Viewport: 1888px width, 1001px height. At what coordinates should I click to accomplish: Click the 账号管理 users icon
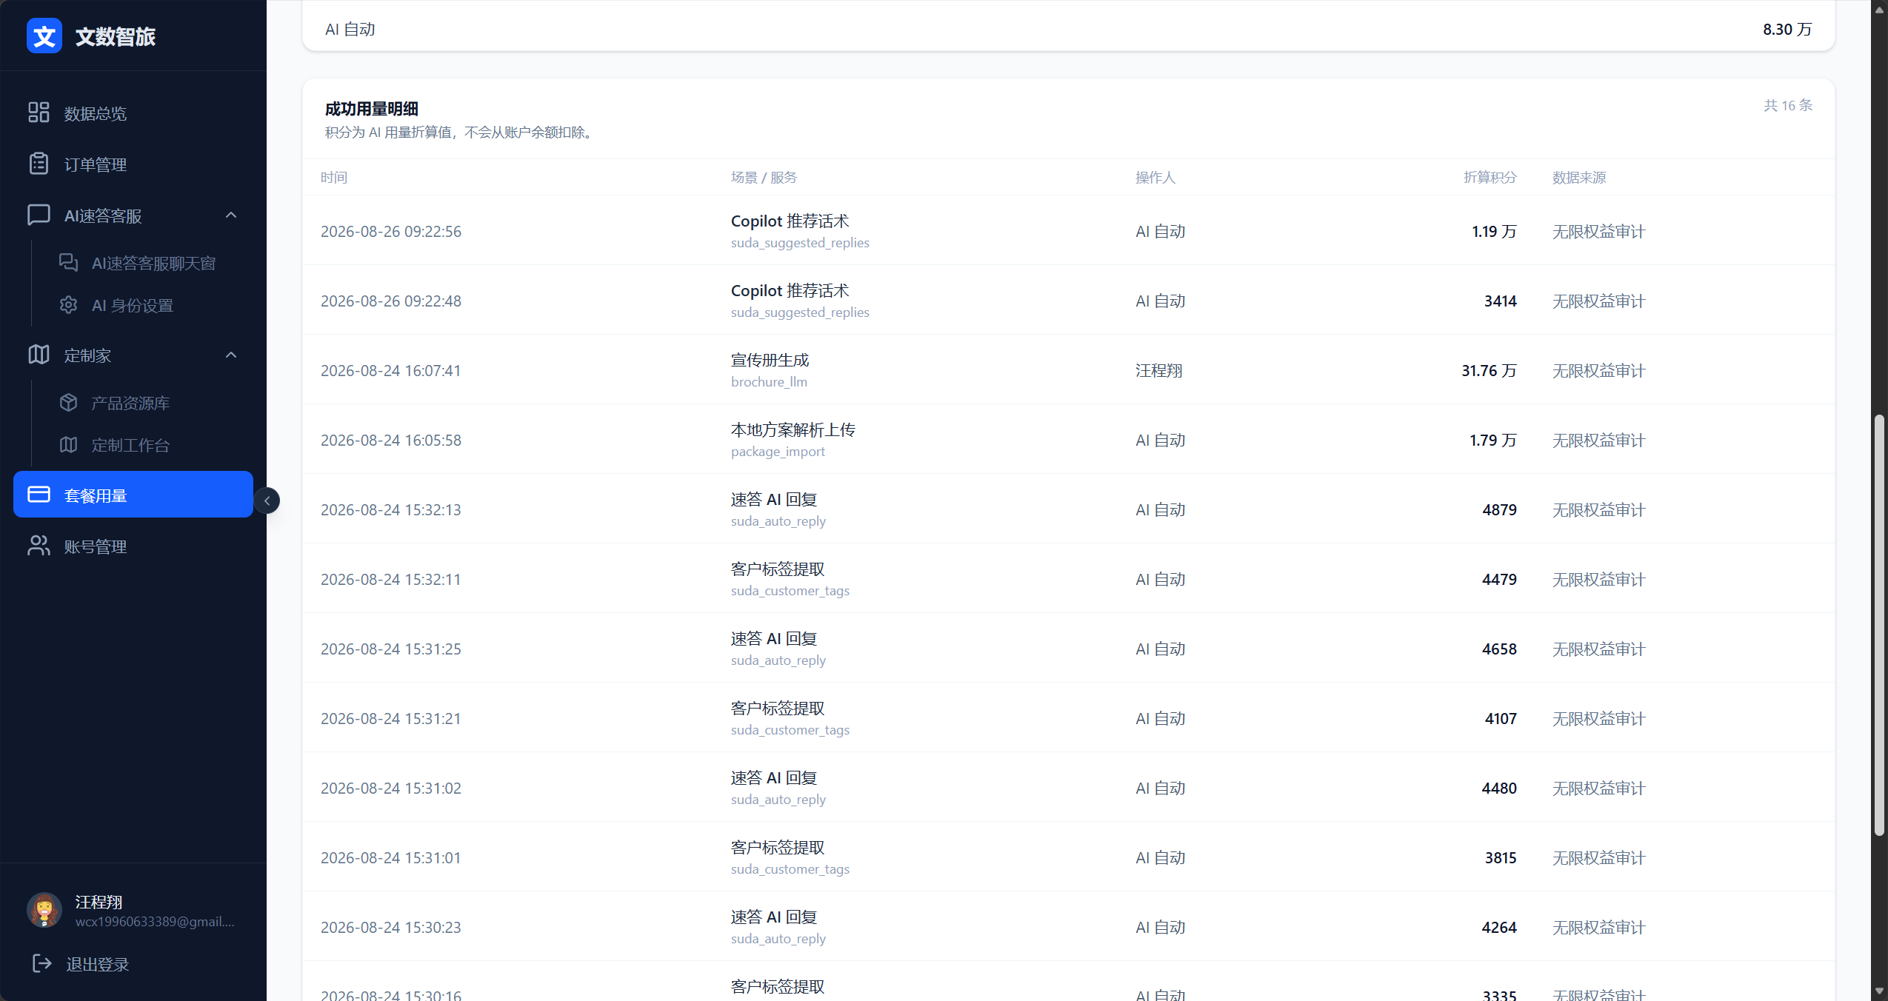pos(39,546)
